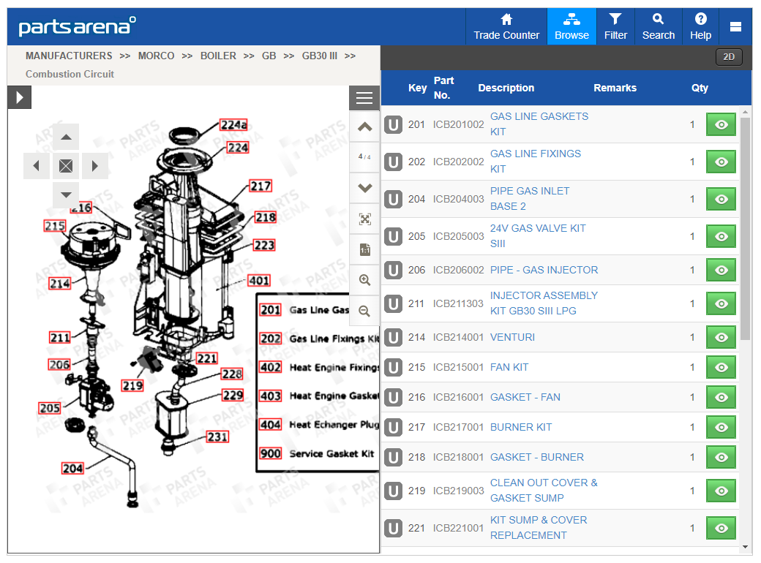
Task: Toggle the 2D view button
Action: coord(729,57)
